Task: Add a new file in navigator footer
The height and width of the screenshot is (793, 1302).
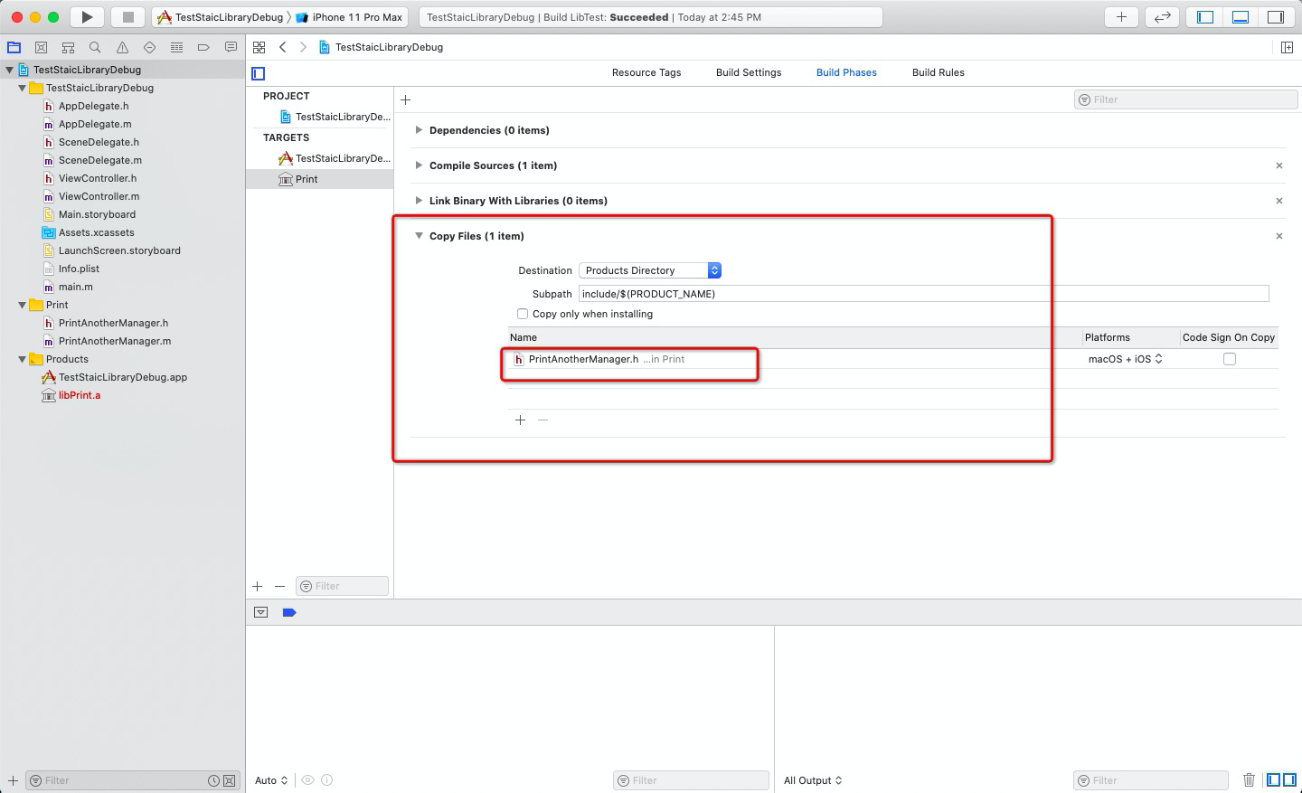Action: pyautogui.click(x=13, y=780)
